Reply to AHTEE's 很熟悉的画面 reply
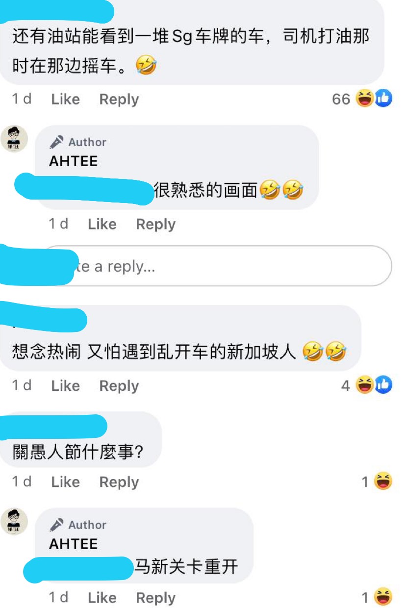Viewport: 406px width, 608px height. click(x=156, y=224)
